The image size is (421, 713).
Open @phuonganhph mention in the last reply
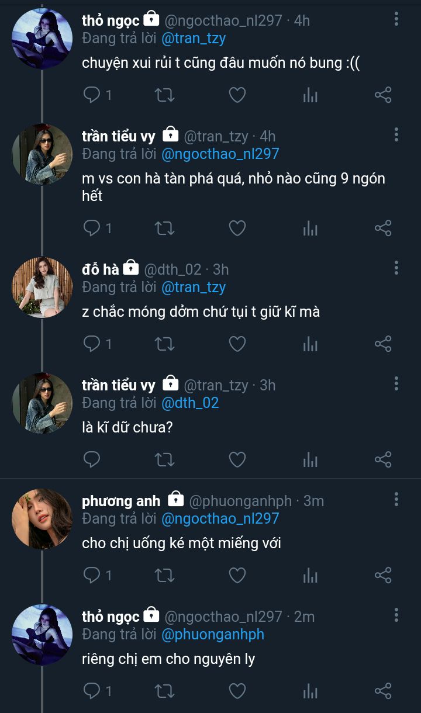pyautogui.click(x=212, y=635)
